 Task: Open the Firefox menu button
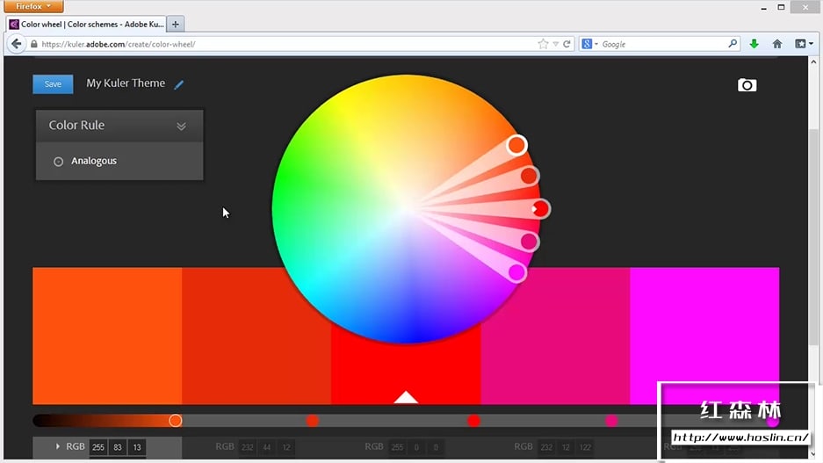[x=33, y=6]
